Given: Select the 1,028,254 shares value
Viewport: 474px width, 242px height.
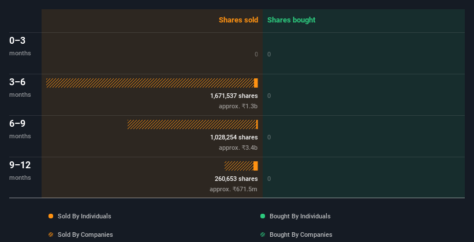Looking at the screenshot, I should tap(234, 137).
